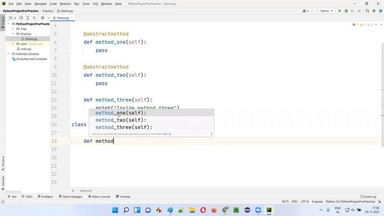The image size is (384, 216).
Task: Open Search Everywhere magnifier icon
Action: click(x=367, y=11)
